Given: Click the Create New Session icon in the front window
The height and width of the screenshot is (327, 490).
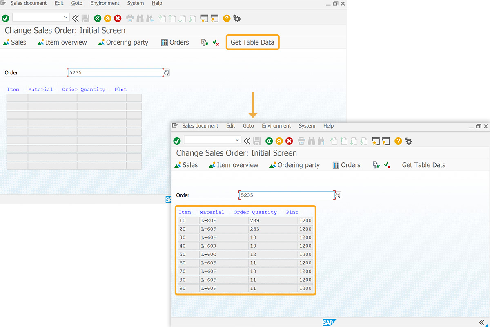Looking at the screenshot, I should tap(376, 141).
